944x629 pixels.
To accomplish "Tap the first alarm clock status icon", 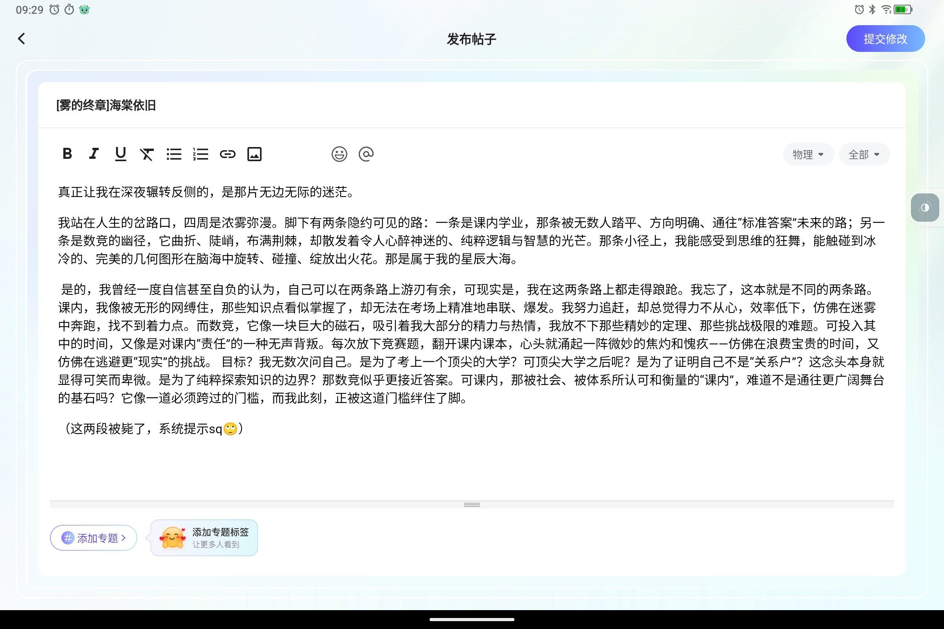I will [54, 9].
